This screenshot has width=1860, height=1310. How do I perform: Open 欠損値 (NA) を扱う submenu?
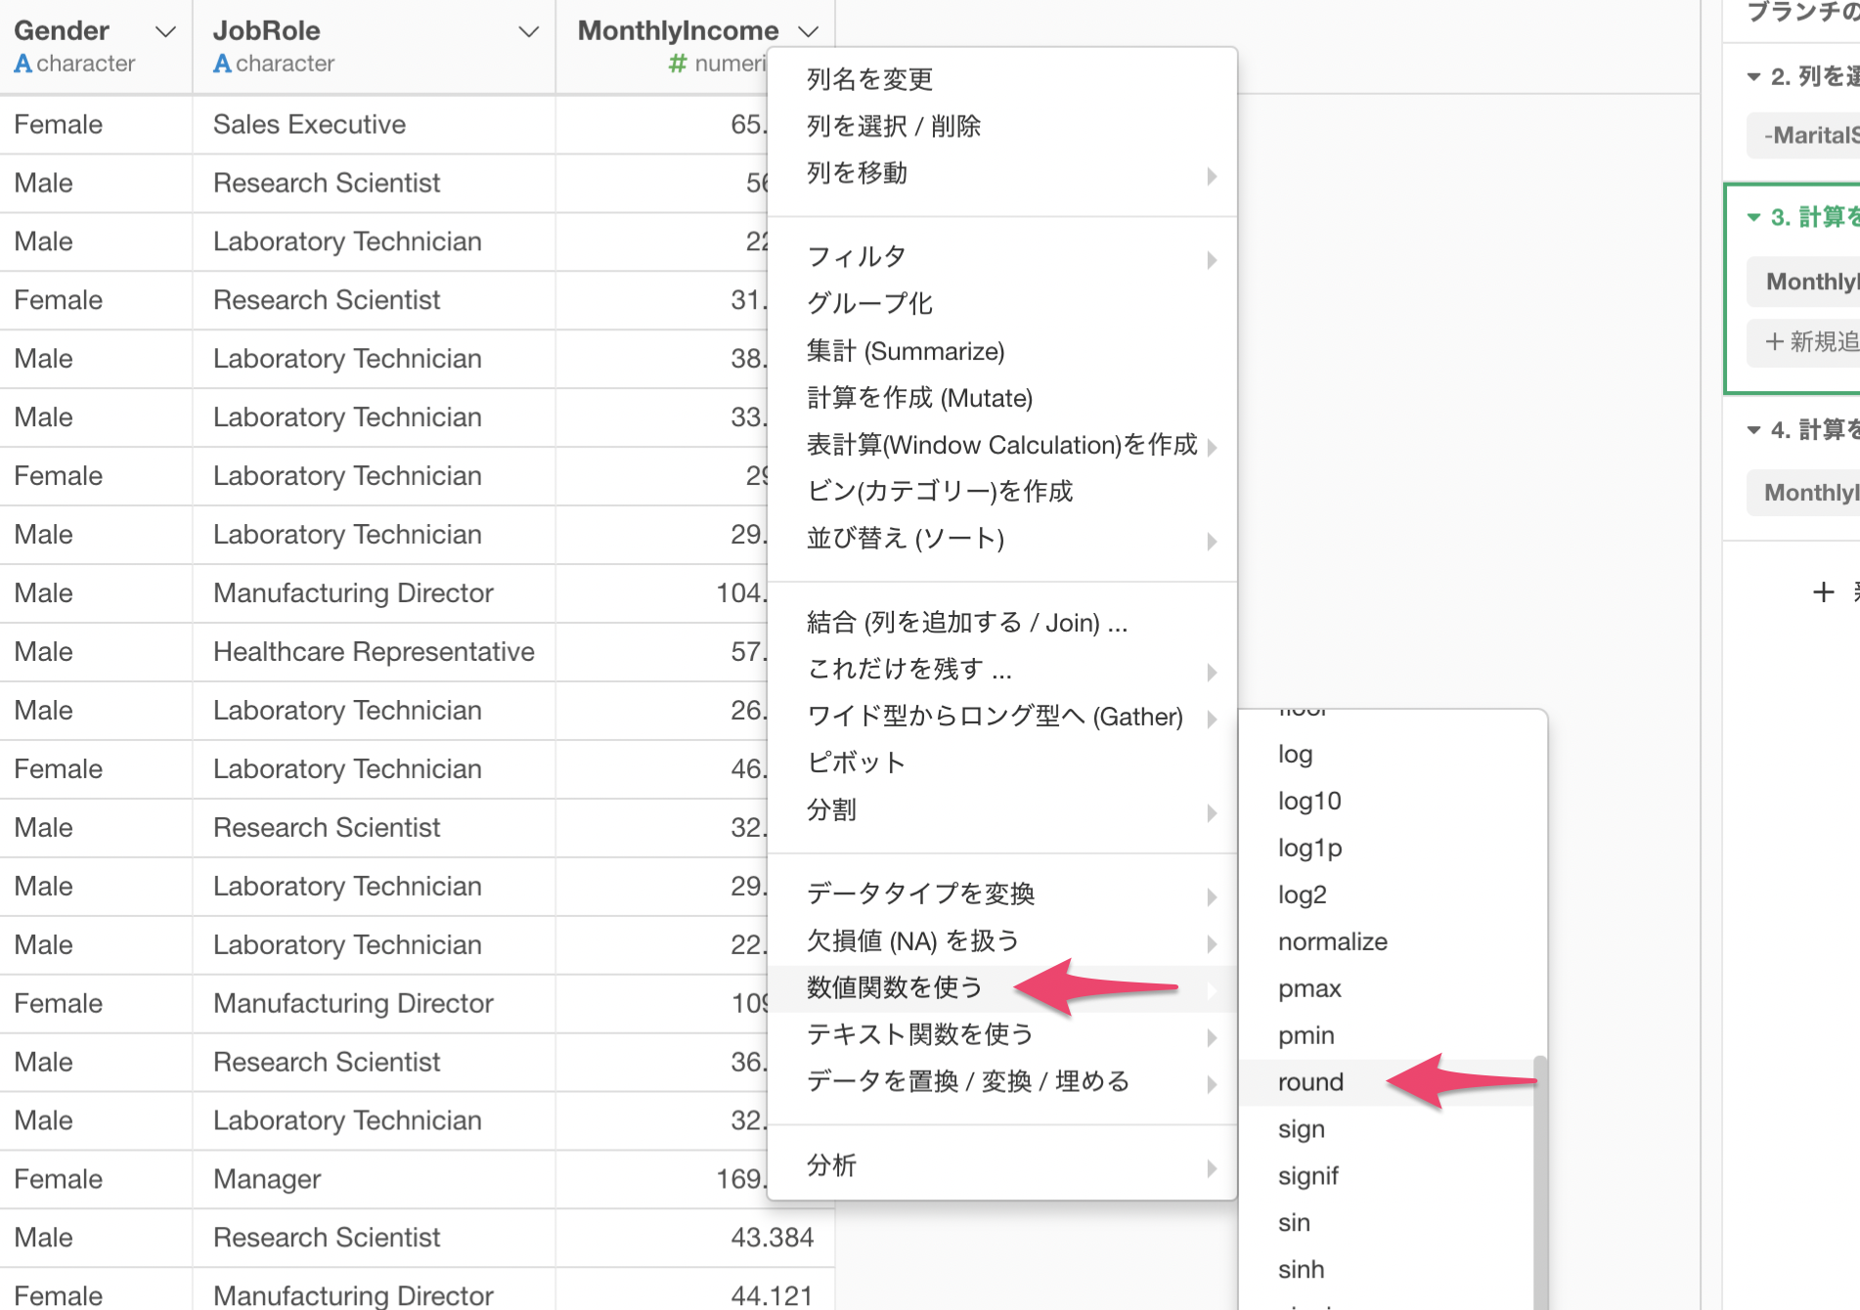(1002, 941)
